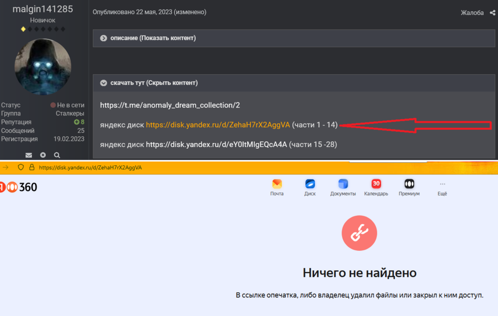Click the share icon next to Жалоба
498x316 pixels.
click(x=493, y=13)
